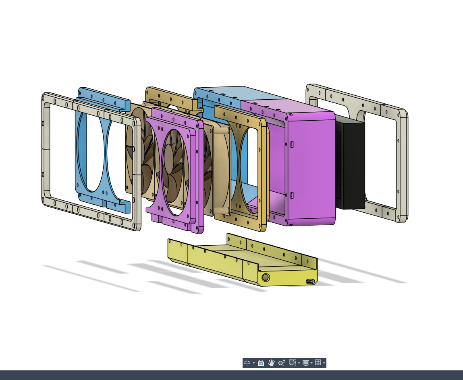Screen dimensions: 463x380
Task: Activate the Look At tool
Action: click(261, 363)
